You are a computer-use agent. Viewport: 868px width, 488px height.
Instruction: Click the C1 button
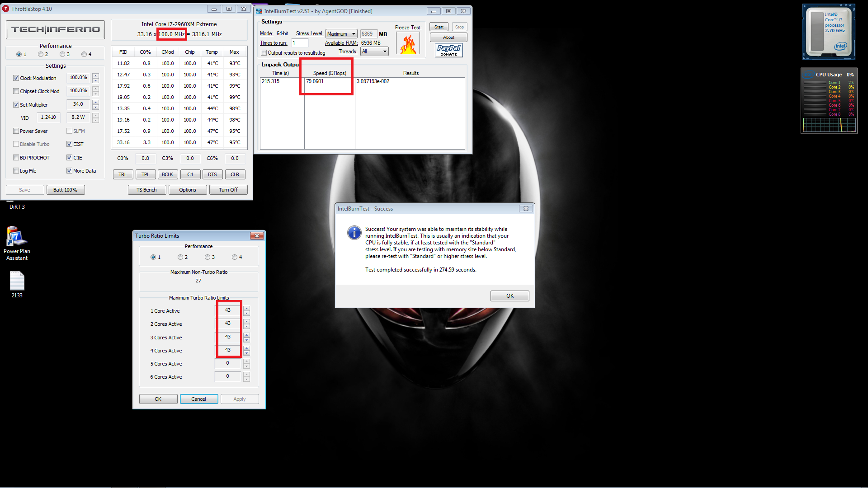(x=190, y=174)
